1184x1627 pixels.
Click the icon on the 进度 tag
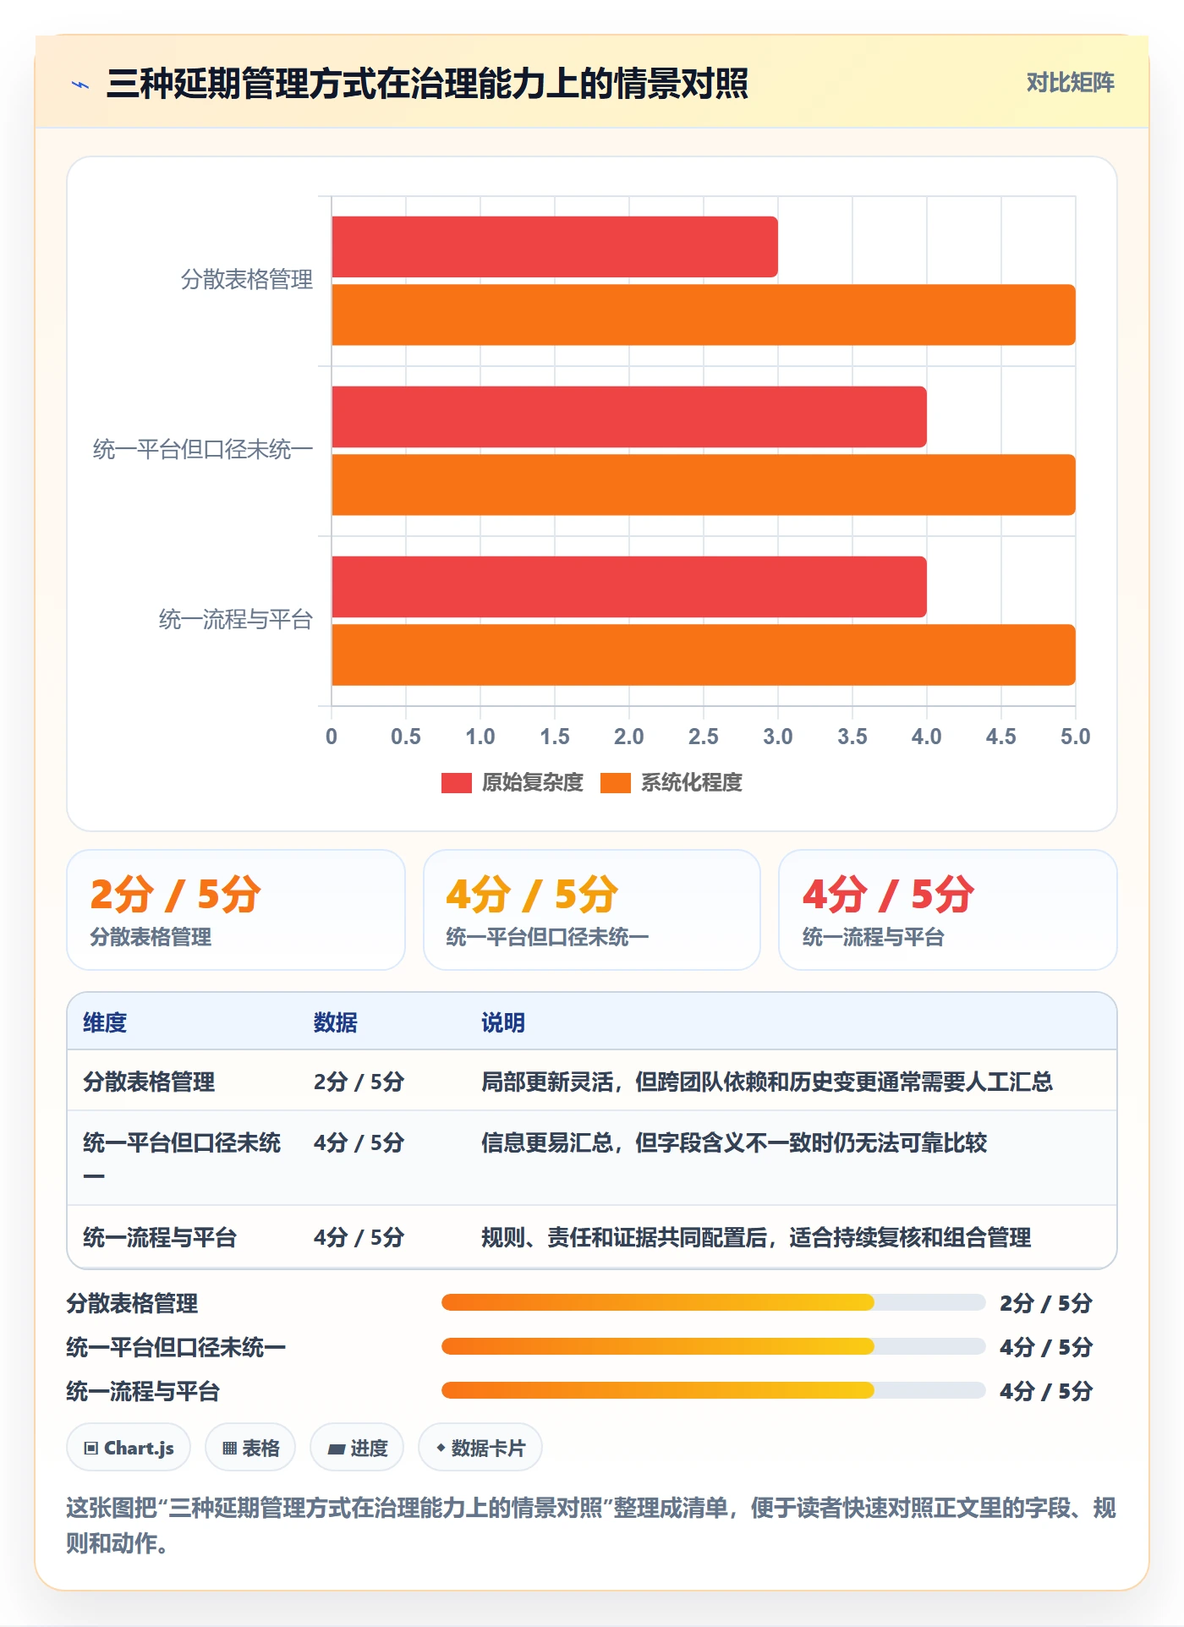click(337, 1449)
